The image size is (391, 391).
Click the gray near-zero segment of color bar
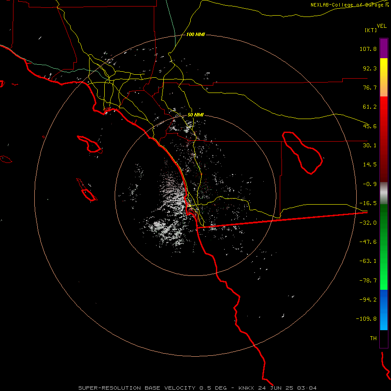point(384,193)
